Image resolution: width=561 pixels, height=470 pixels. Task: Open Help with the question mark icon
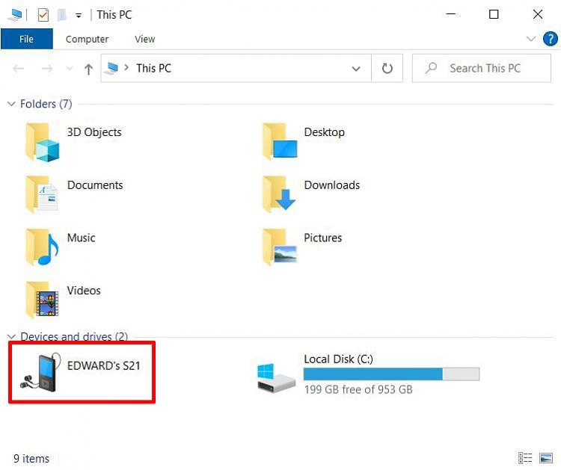click(550, 39)
